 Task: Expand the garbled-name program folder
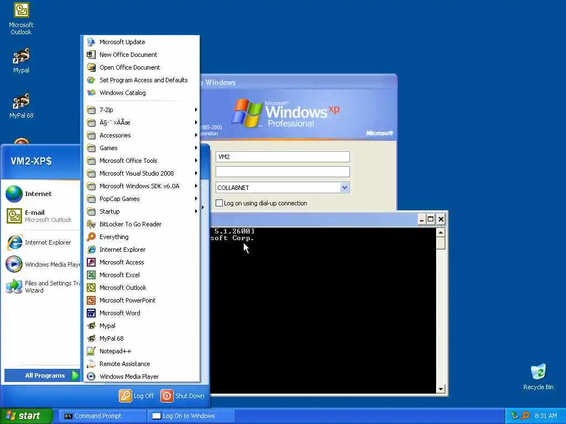(x=141, y=123)
